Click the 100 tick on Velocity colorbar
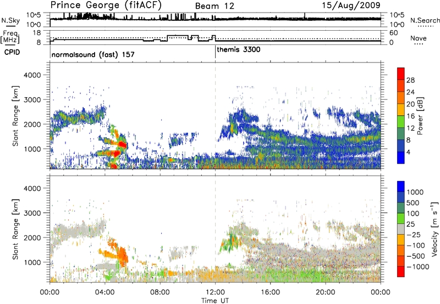 (413, 213)
